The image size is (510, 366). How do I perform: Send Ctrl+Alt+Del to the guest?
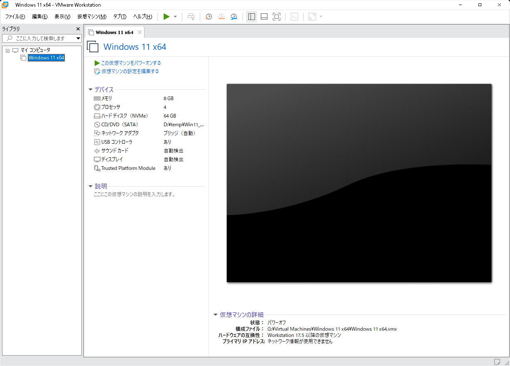point(191,17)
